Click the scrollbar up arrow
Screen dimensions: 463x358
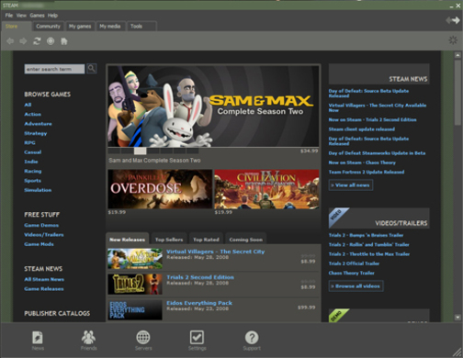pyautogui.click(x=457, y=55)
